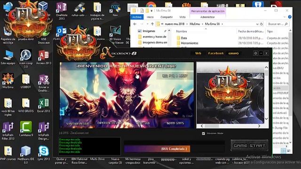Select the W10 GRATIS folder icon
Screen dimensions: 301x169
coord(26,105)
